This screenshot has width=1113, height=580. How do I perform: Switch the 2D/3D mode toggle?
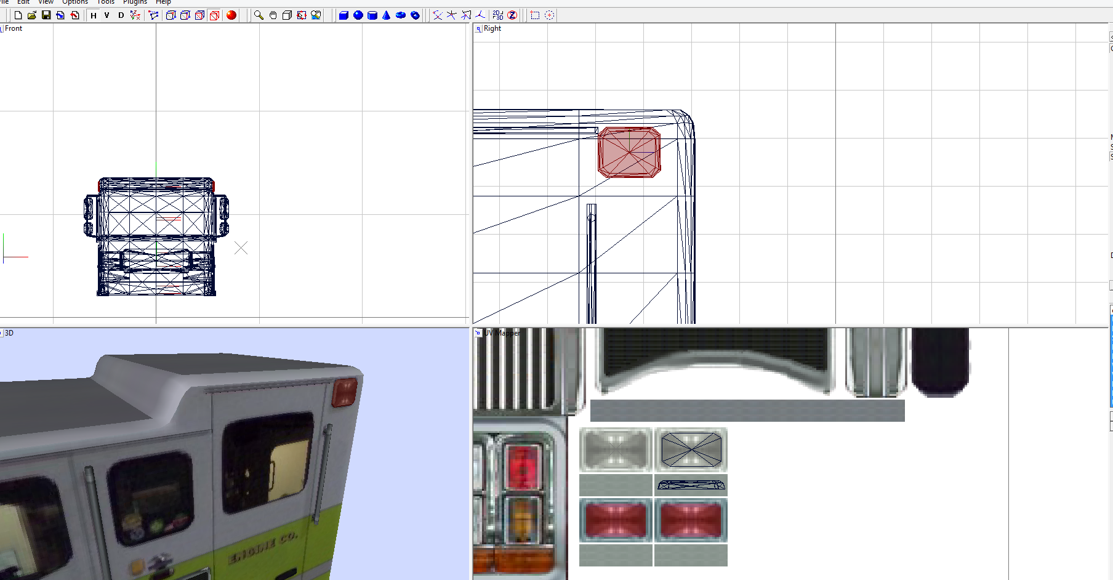pos(497,15)
